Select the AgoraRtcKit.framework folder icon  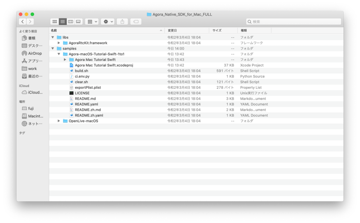point(65,43)
